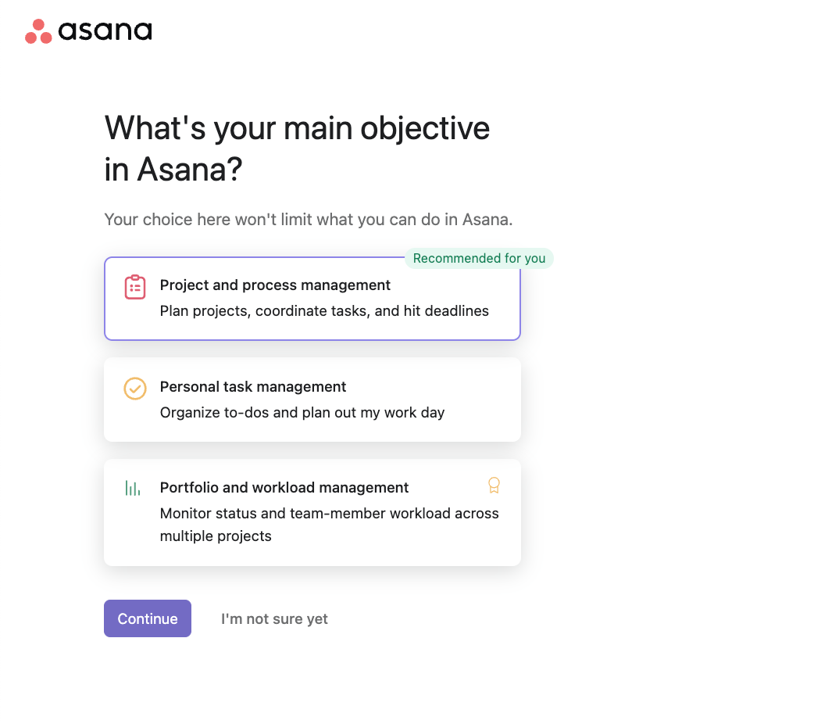Click the clipboard icon inside the recommended card
The height and width of the screenshot is (724, 814).
click(x=134, y=287)
